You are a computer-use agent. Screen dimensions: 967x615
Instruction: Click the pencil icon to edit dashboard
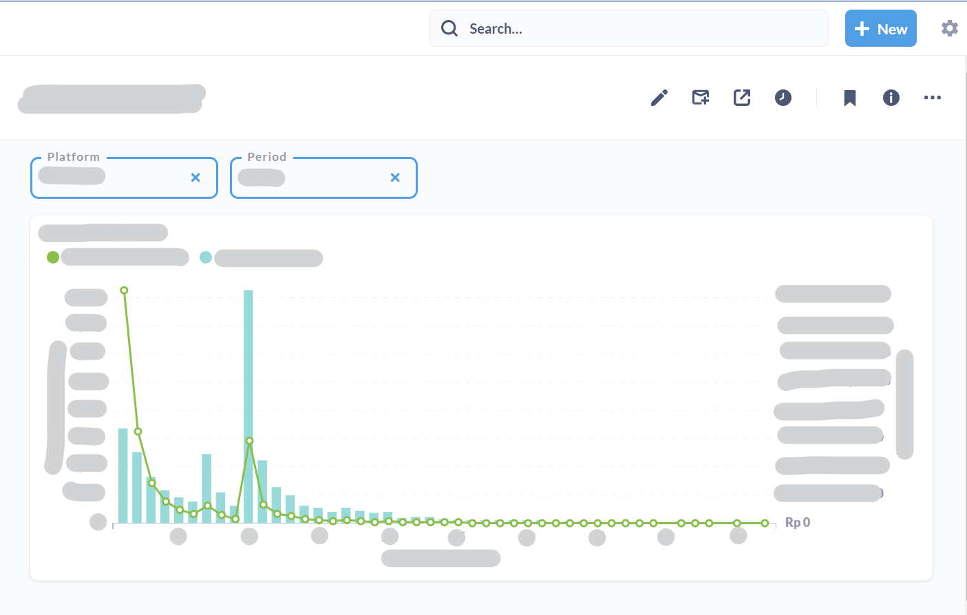tap(659, 98)
